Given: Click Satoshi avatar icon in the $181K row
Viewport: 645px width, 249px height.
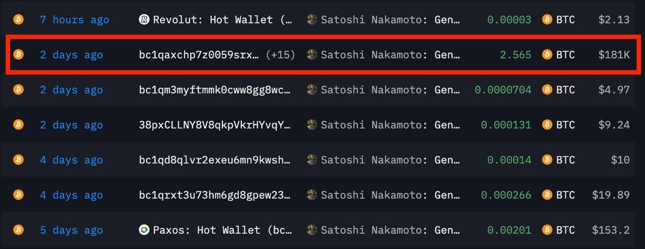Looking at the screenshot, I should [312, 54].
